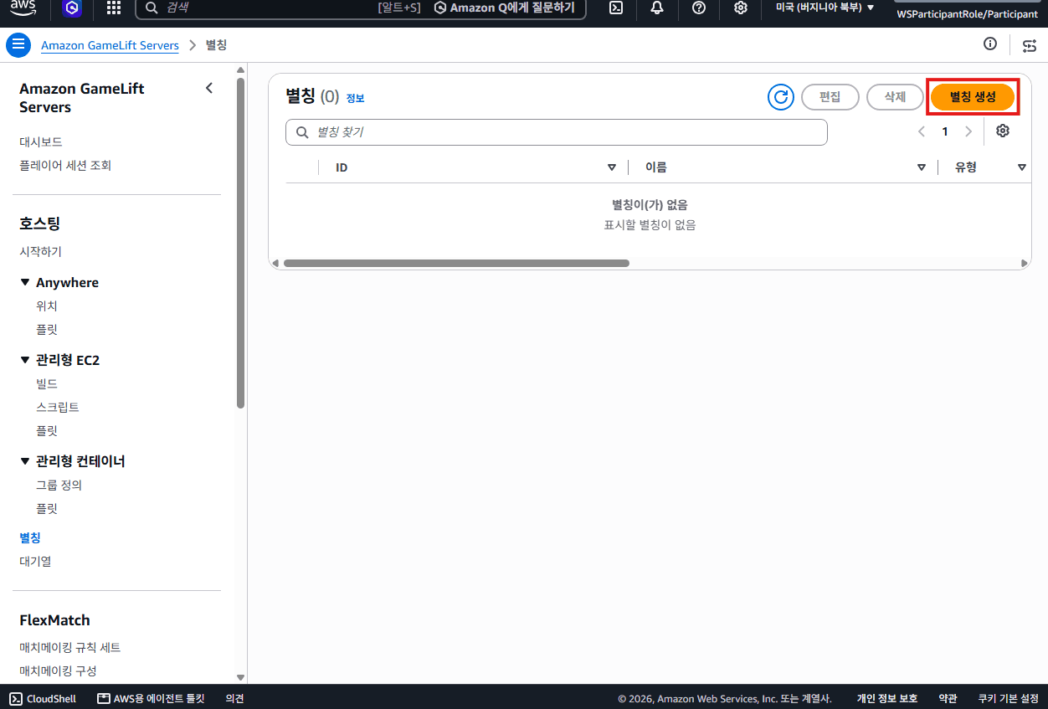
Task: Collapse the GameLift Servers sidebar
Action: [209, 88]
